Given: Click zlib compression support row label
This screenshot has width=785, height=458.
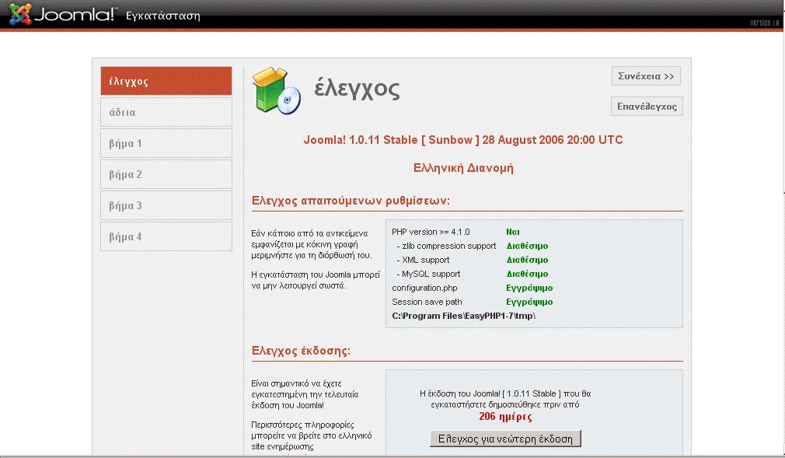Looking at the screenshot, I should click(446, 246).
